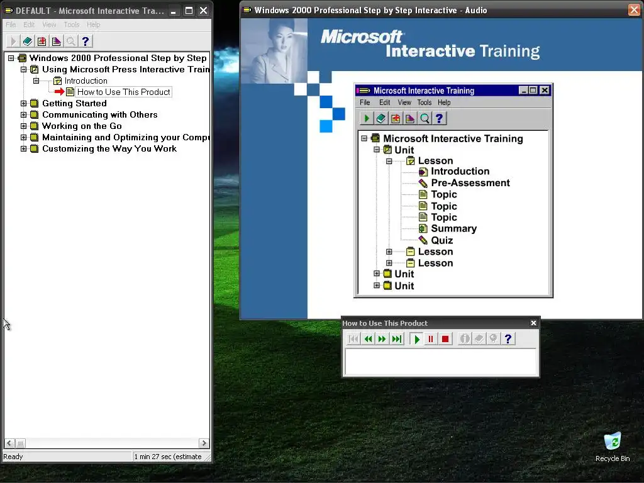Screen dimensions: 644x483
Task: Select Working on the Go tree label
Action: (82, 126)
